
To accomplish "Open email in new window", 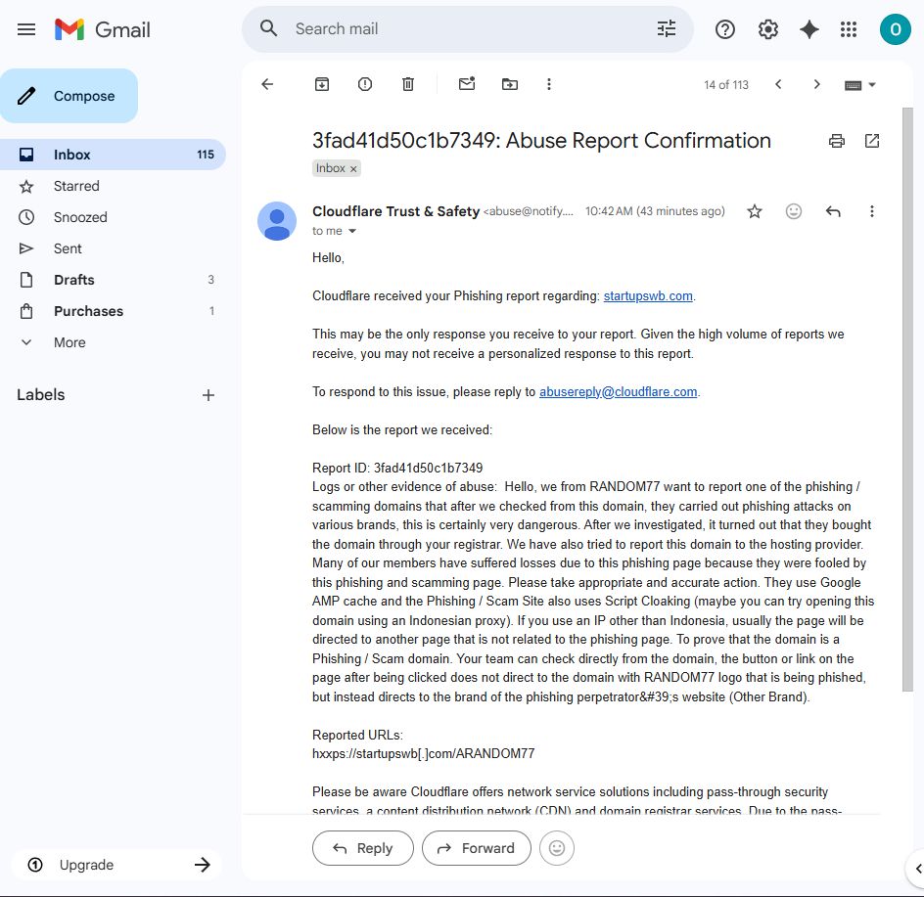I will click(x=872, y=141).
